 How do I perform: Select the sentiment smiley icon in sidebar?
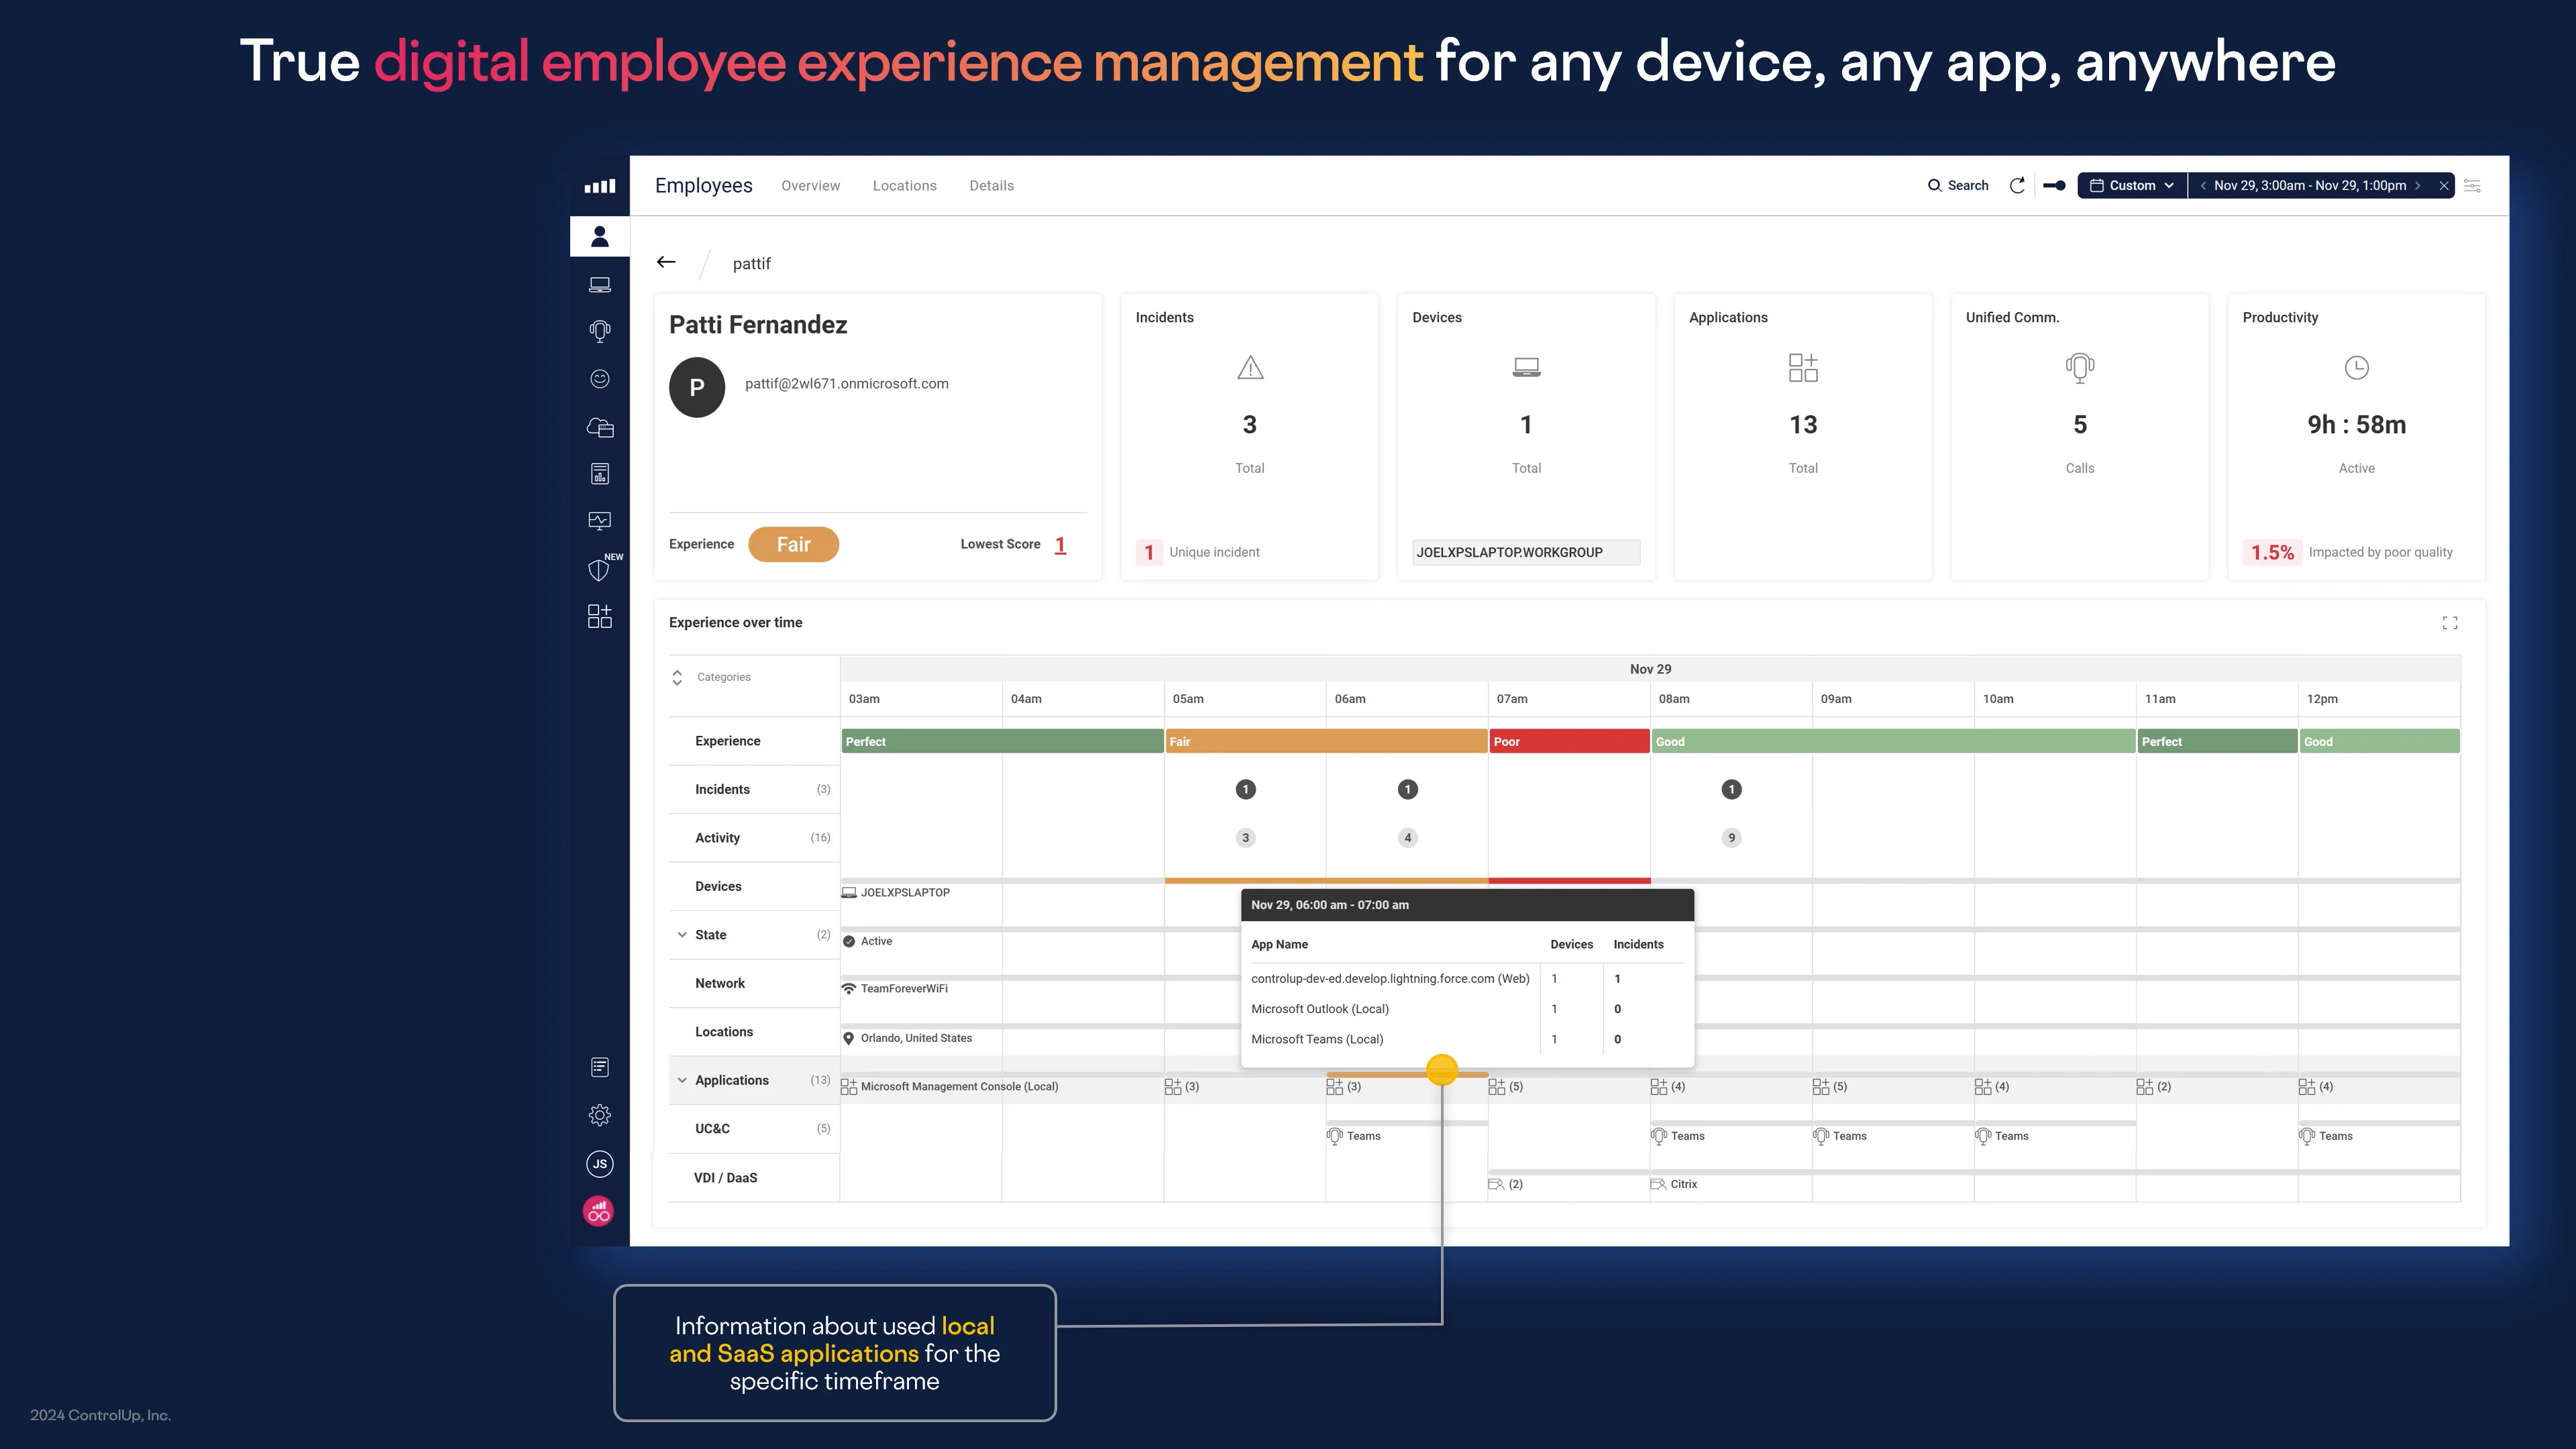(x=600, y=379)
